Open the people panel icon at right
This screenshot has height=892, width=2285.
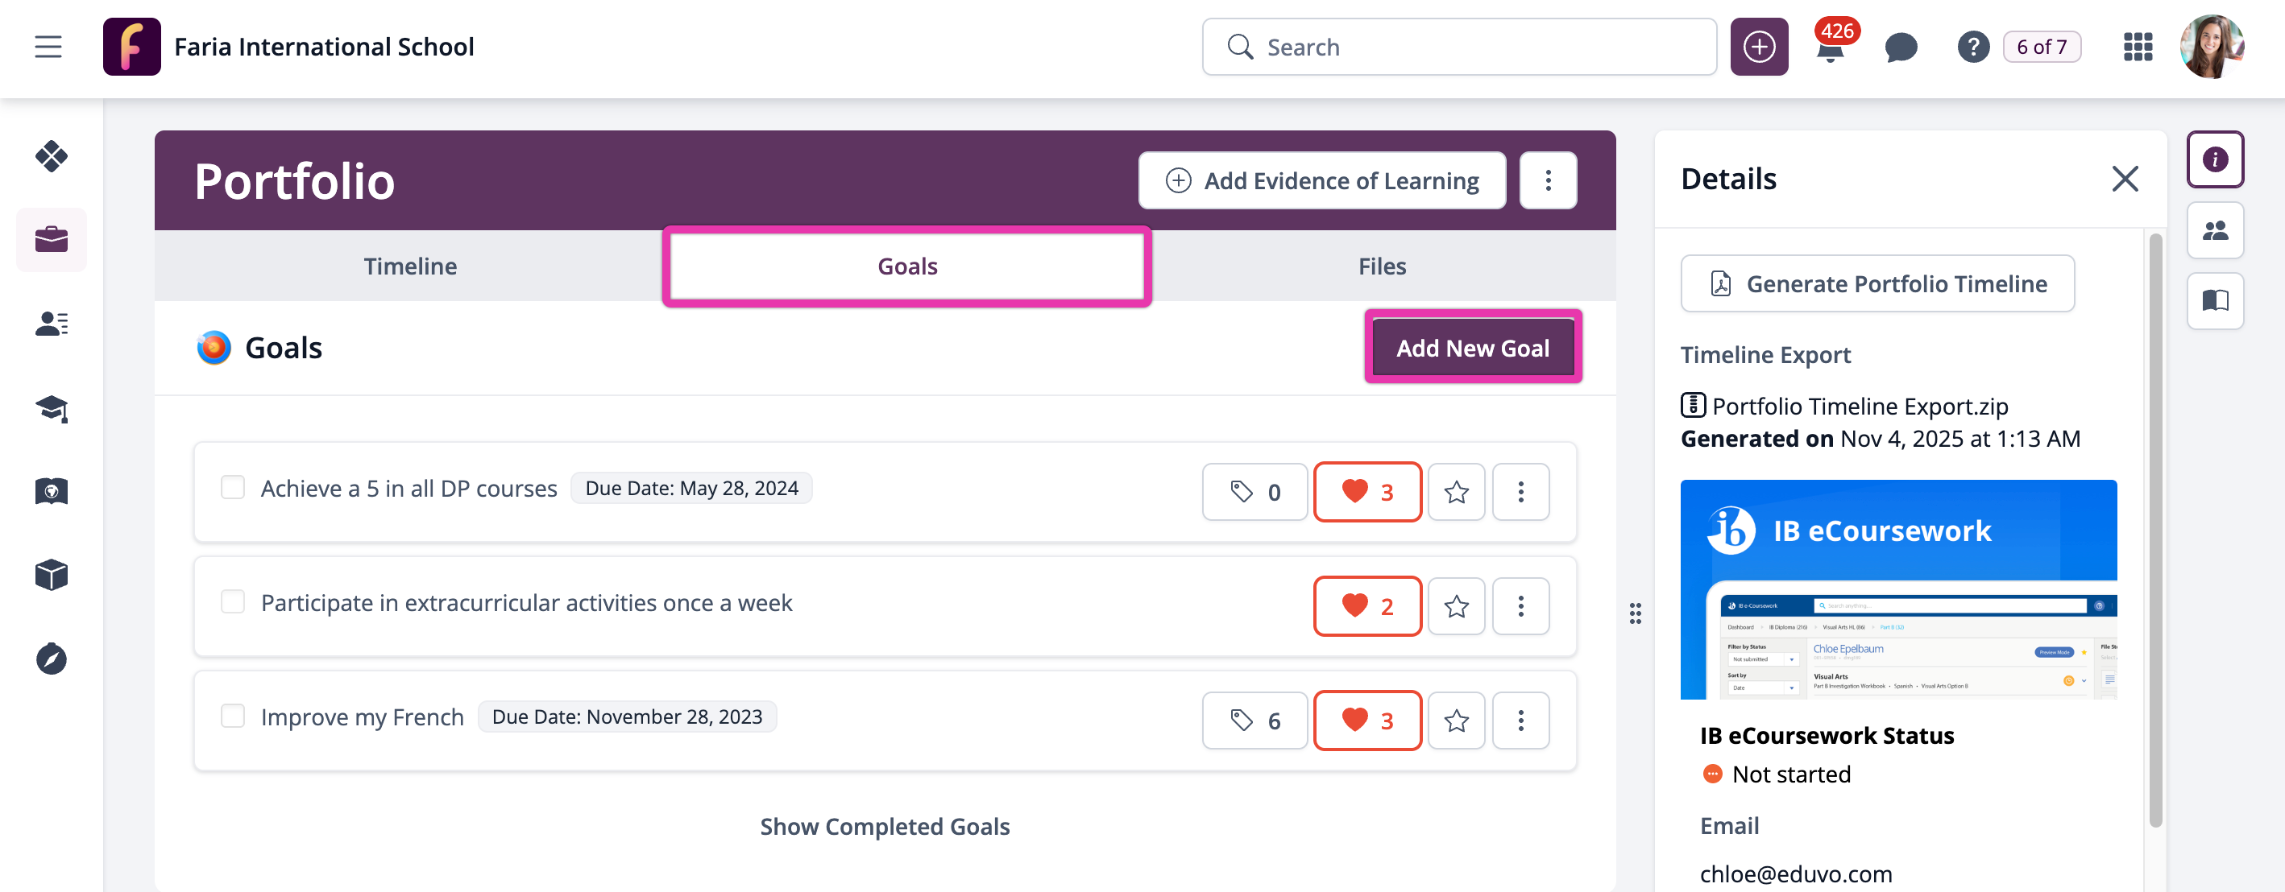tap(2215, 230)
